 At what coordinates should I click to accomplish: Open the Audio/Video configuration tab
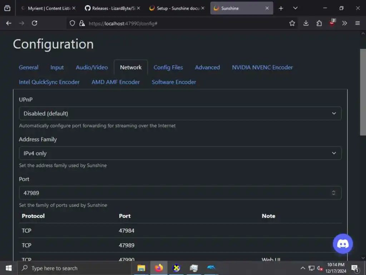point(92,67)
